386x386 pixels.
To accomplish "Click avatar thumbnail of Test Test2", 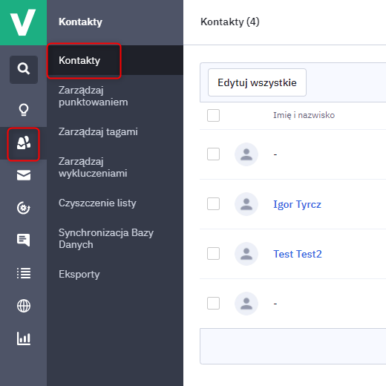I will coord(246,254).
